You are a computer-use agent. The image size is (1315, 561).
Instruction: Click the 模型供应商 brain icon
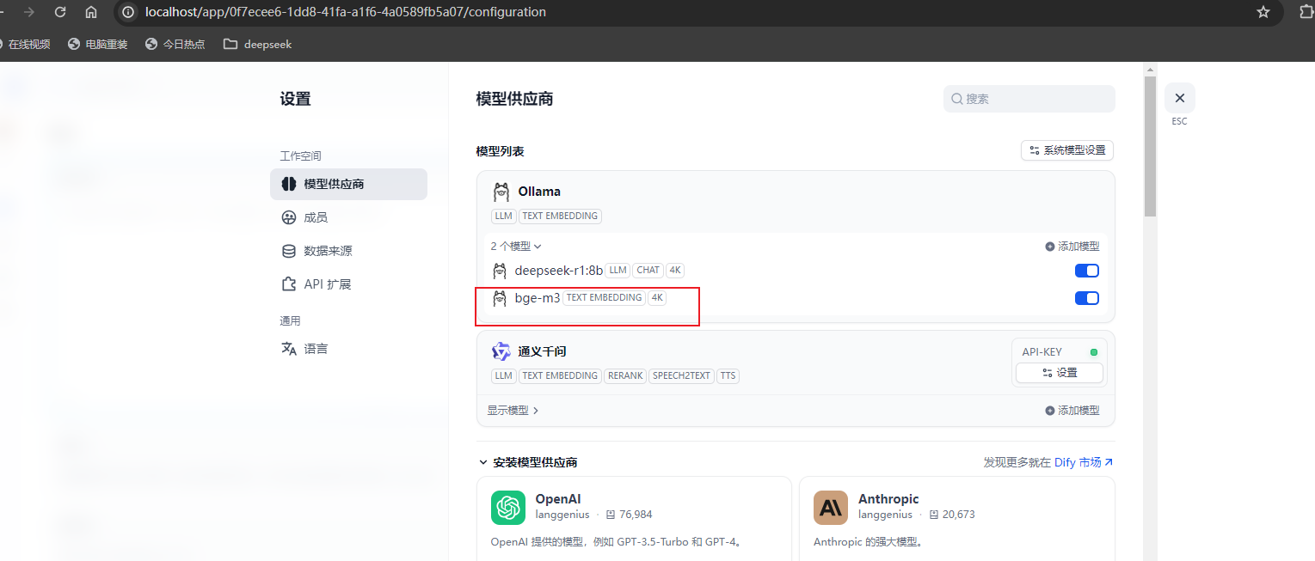289,184
